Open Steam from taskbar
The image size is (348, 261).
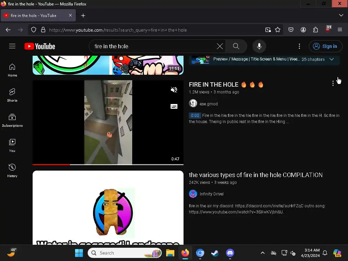click(x=215, y=253)
